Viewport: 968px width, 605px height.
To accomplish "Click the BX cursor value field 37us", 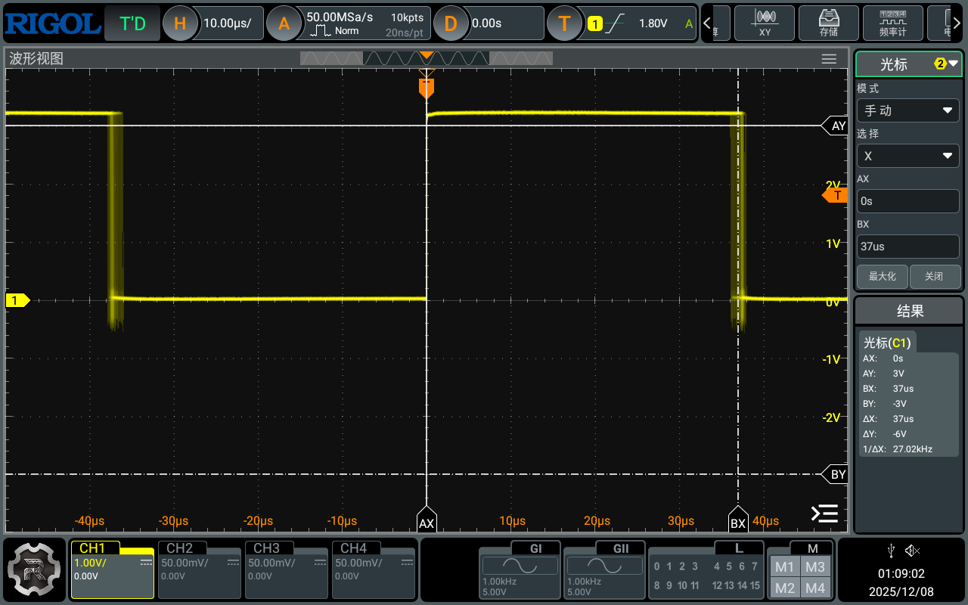I will click(907, 247).
